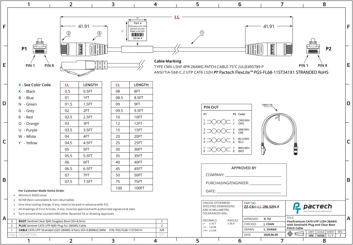This screenshot has width=353, height=245.
Task: Select the P1 RJ45 connector front view
Action: click(x=39, y=47)
